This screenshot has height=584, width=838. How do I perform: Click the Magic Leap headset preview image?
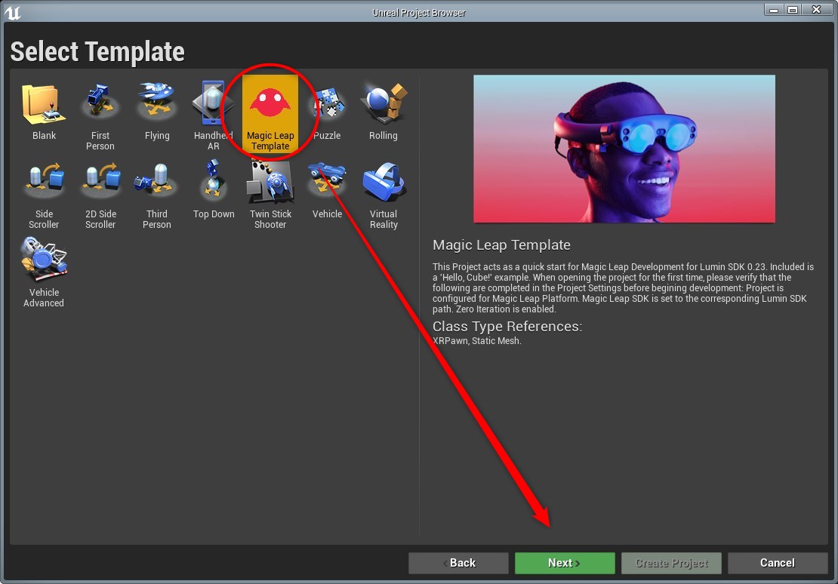[x=624, y=149]
